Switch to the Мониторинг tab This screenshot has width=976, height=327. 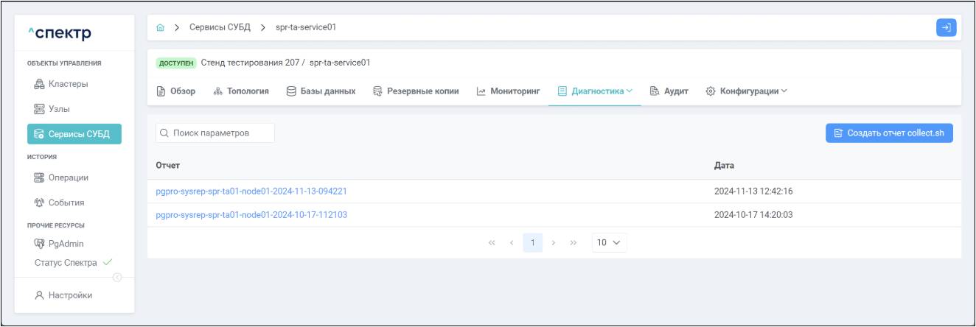(508, 91)
